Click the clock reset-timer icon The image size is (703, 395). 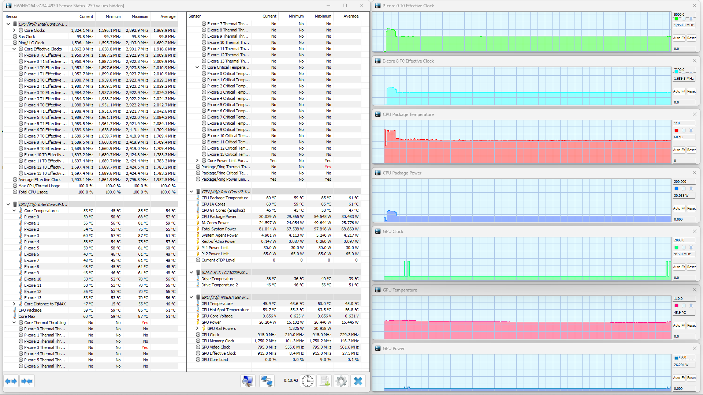point(308,381)
